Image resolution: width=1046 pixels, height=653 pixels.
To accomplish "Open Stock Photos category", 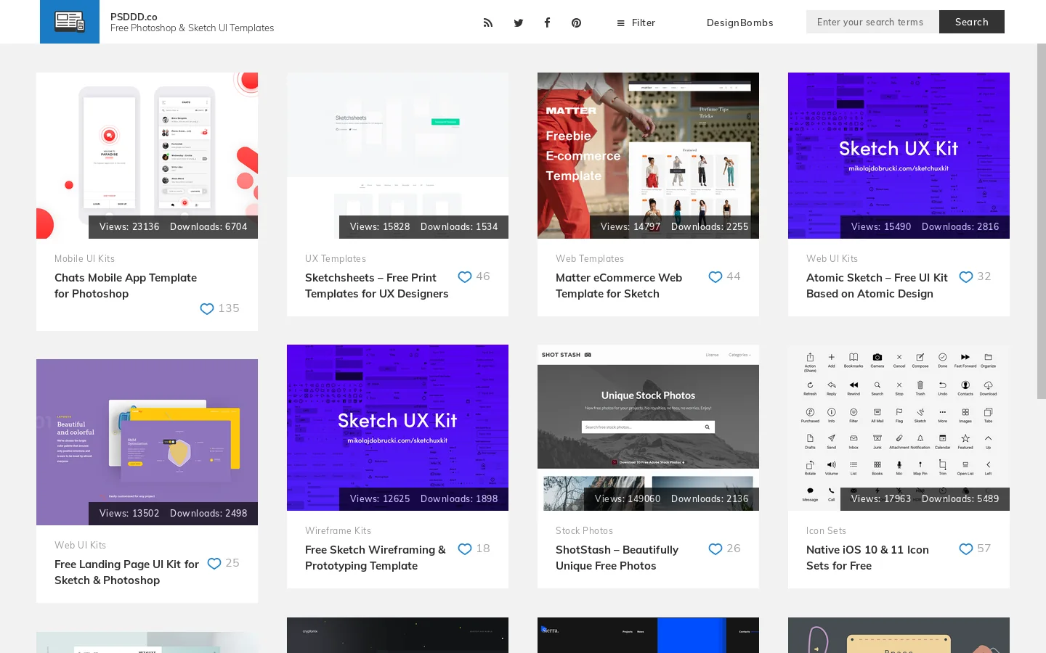I will pos(584,530).
